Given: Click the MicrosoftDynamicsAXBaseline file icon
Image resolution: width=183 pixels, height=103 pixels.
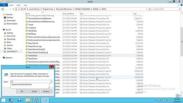Looking at the screenshot, I should pos(27,18).
